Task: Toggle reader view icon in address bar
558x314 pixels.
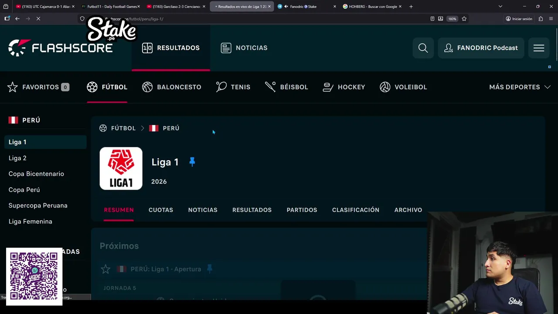Action: 432,19
